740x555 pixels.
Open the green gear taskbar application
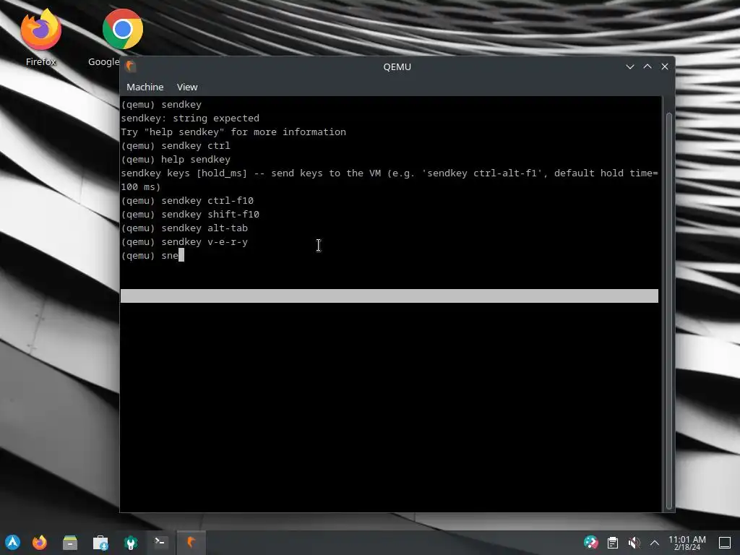click(131, 543)
